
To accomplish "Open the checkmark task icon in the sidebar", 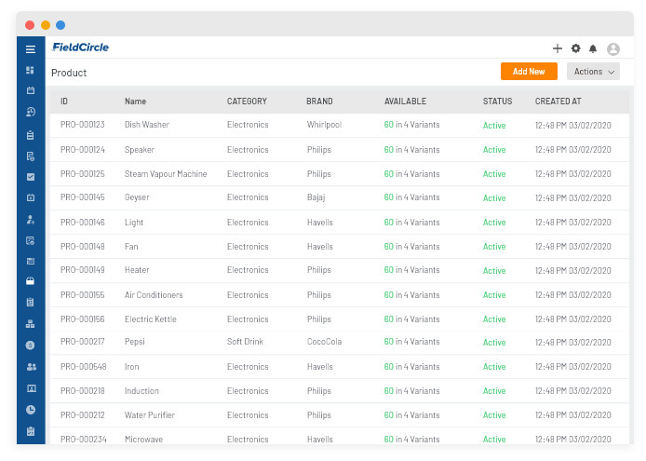I will tap(31, 177).
